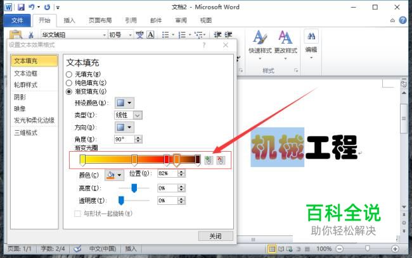Image resolution: width=412 pixels, height=258 pixels.
Task: Select the 发光和柔化边缘 glow category
Action: (x=34, y=120)
